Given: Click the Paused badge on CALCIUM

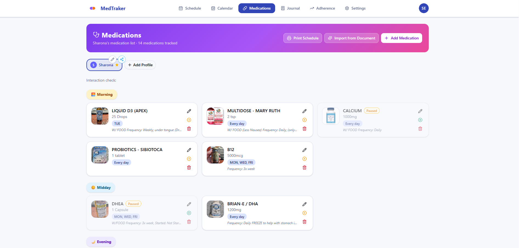Looking at the screenshot, I should [372, 111].
